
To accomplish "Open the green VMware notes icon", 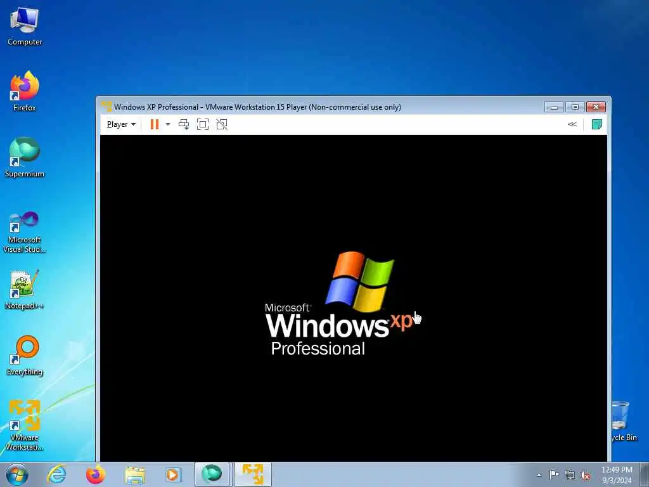I will [x=596, y=124].
